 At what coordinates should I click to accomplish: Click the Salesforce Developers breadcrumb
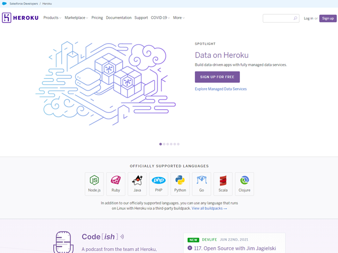24,4
